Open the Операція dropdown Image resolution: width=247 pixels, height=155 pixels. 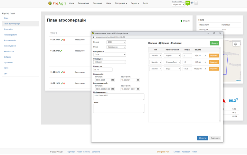pos(109,62)
